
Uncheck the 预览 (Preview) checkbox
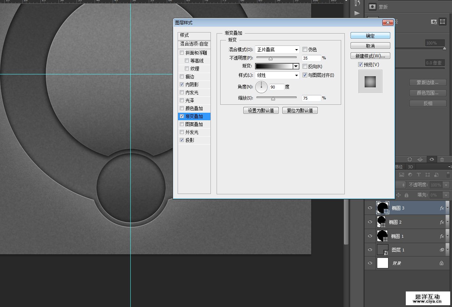(360, 65)
